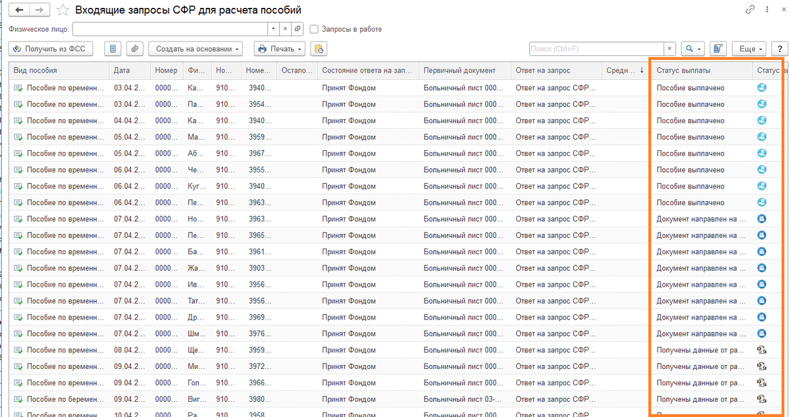
Task: Select the cell with number 3972
Action: tap(258, 366)
